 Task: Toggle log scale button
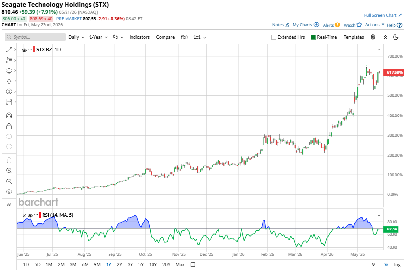[397, 264]
